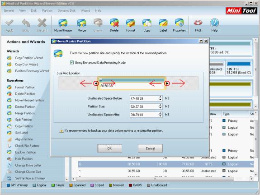Screen dimensions: 260x195
Task: Confirm resize with OK button
Action: 109,149
